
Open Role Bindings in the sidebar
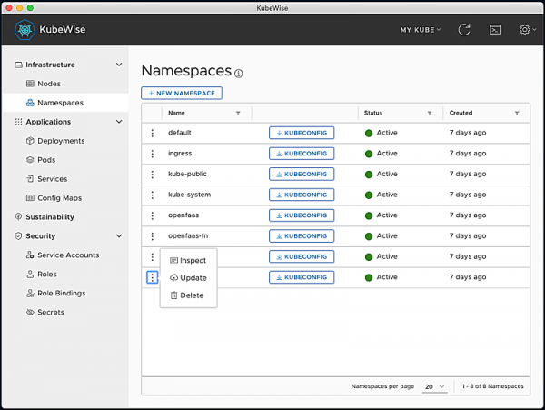[x=61, y=294]
